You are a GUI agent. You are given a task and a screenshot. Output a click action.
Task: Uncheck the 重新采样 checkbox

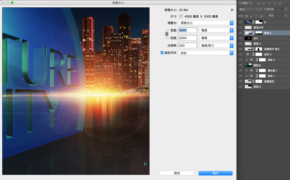pyautogui.click(x=162, y=53)
